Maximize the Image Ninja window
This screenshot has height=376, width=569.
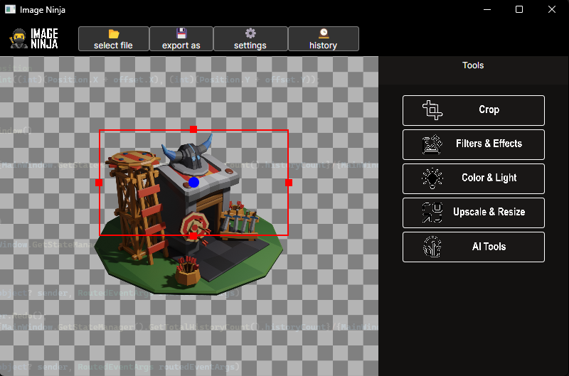(x=519, y=9)
